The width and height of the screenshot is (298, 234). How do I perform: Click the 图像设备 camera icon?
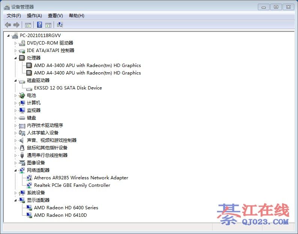(22, 163)
